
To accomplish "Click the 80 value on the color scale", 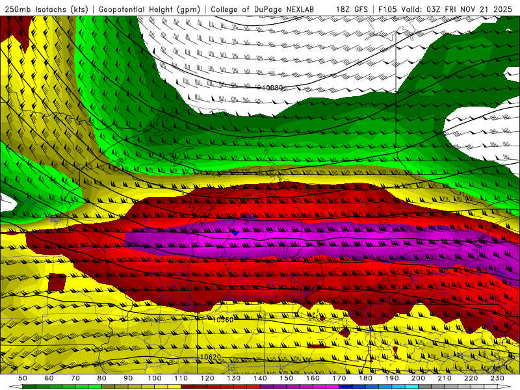I will pyautogui.click(x=101, y=378).
